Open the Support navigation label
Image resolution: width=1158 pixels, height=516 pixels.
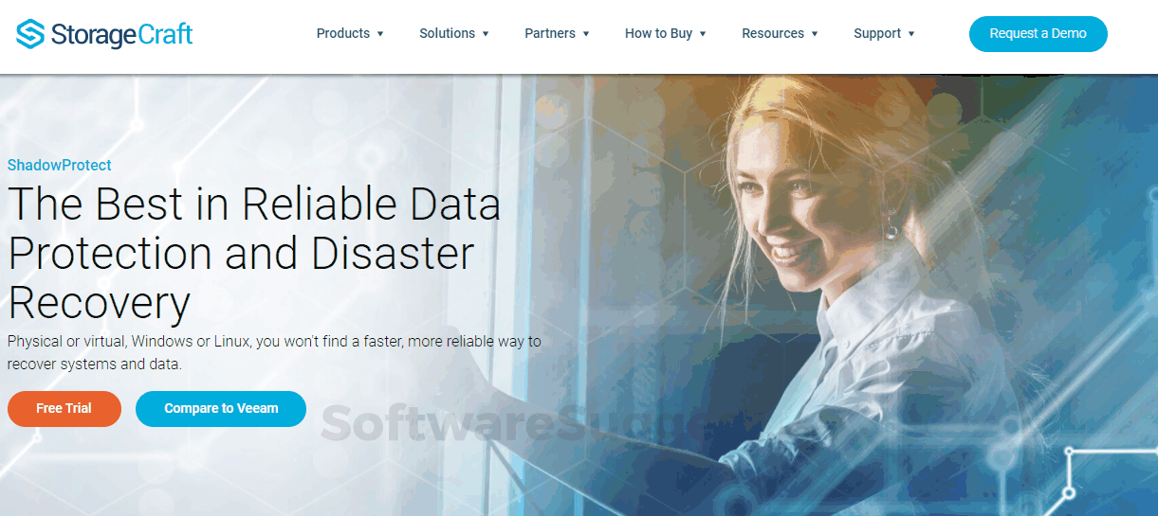click(877, 33)
